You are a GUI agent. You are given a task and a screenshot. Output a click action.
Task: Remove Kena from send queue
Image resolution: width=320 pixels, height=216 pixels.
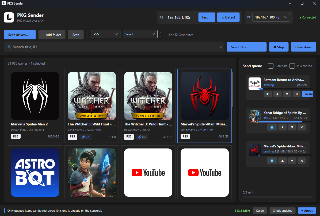coord(302,127)
